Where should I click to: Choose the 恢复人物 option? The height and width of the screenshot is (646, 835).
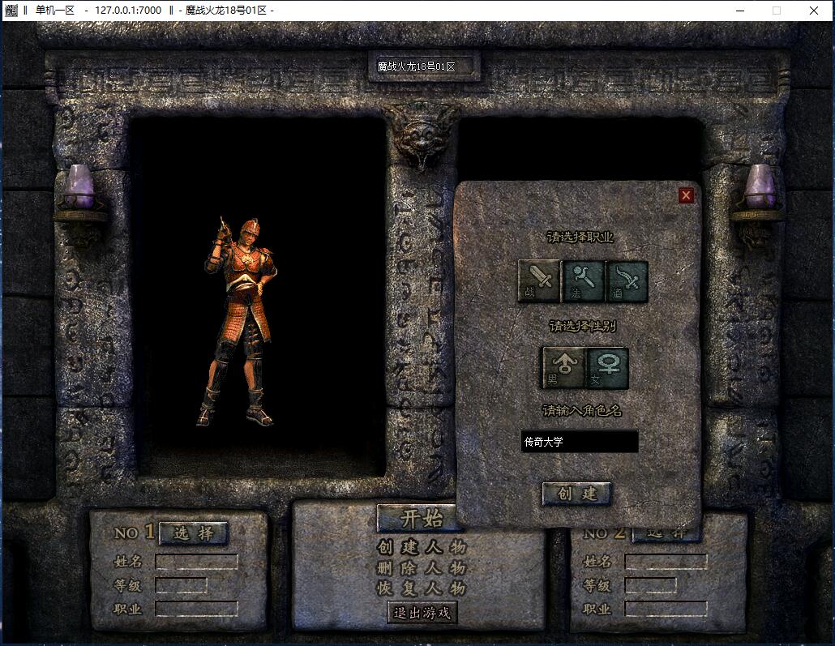pyautogui.click(x=422, y=588)
